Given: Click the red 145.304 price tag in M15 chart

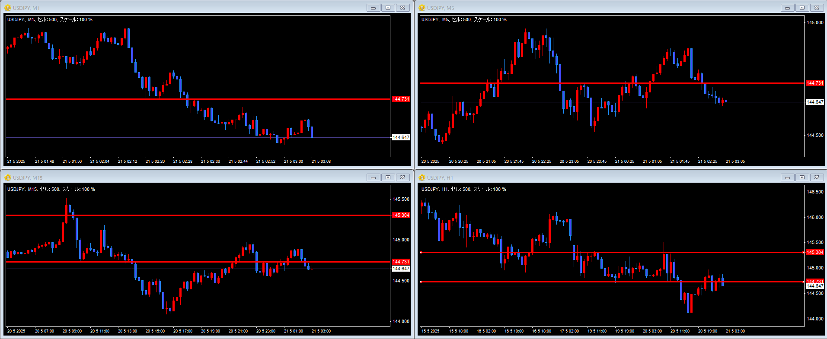Looking at the screenshot, I should point(401,215).
